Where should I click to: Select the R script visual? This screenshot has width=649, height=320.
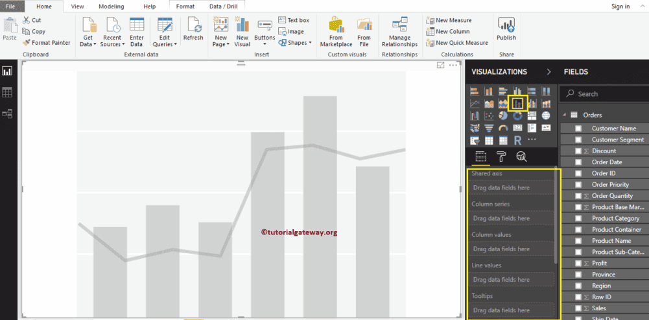517,140
